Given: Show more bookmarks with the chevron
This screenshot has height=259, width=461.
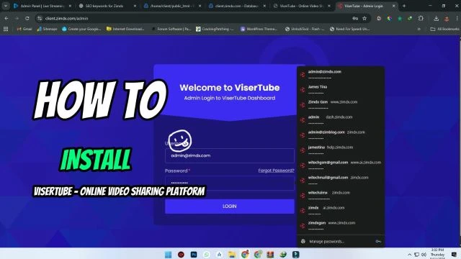Looking at the screenshot, I should pos(419,29).
